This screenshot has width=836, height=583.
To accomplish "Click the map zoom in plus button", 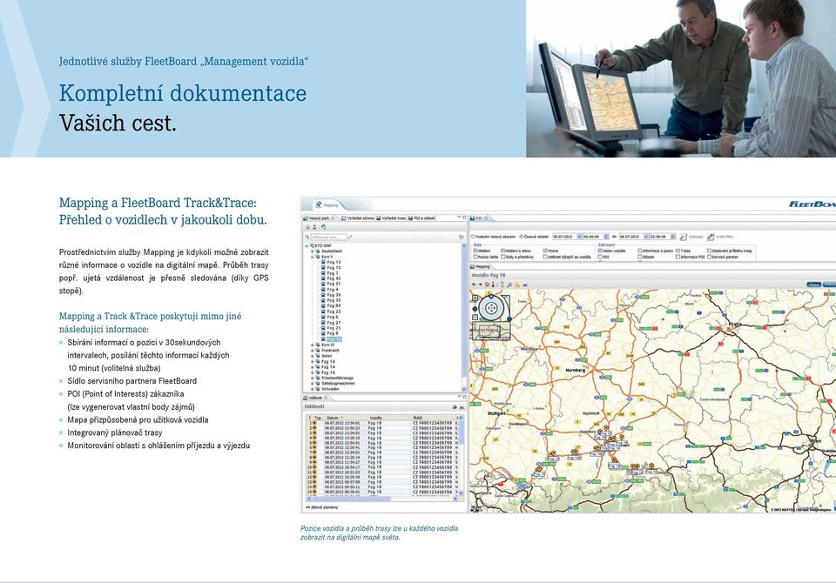I will [x=475, y=298].
